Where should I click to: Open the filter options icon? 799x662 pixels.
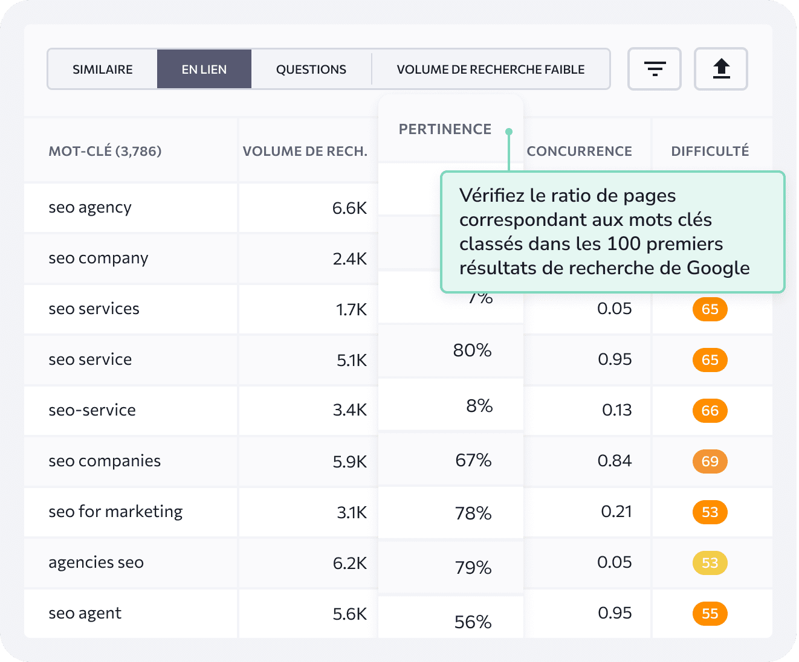(654, 69)
